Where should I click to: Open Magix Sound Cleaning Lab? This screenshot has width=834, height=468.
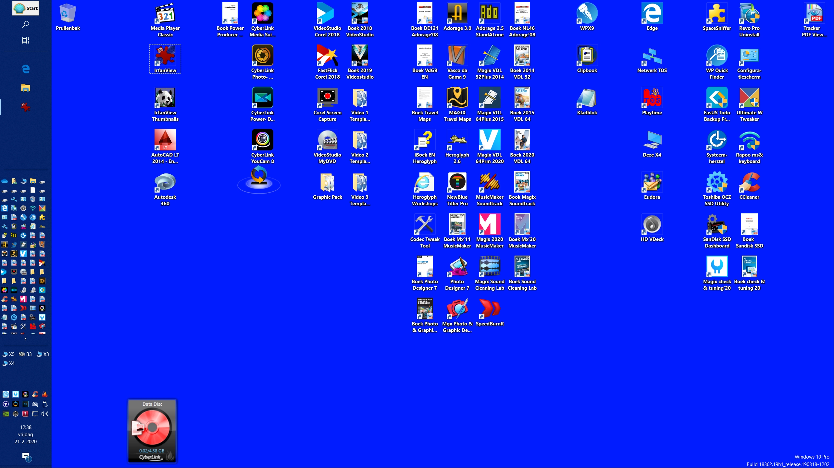pos(490,274)
